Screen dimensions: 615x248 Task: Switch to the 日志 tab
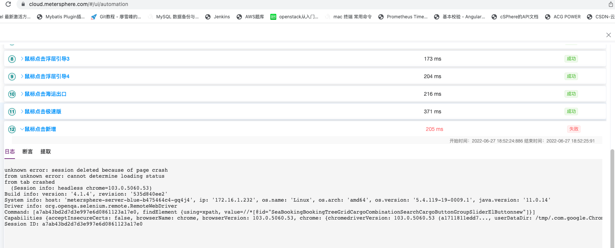point(10,151)
